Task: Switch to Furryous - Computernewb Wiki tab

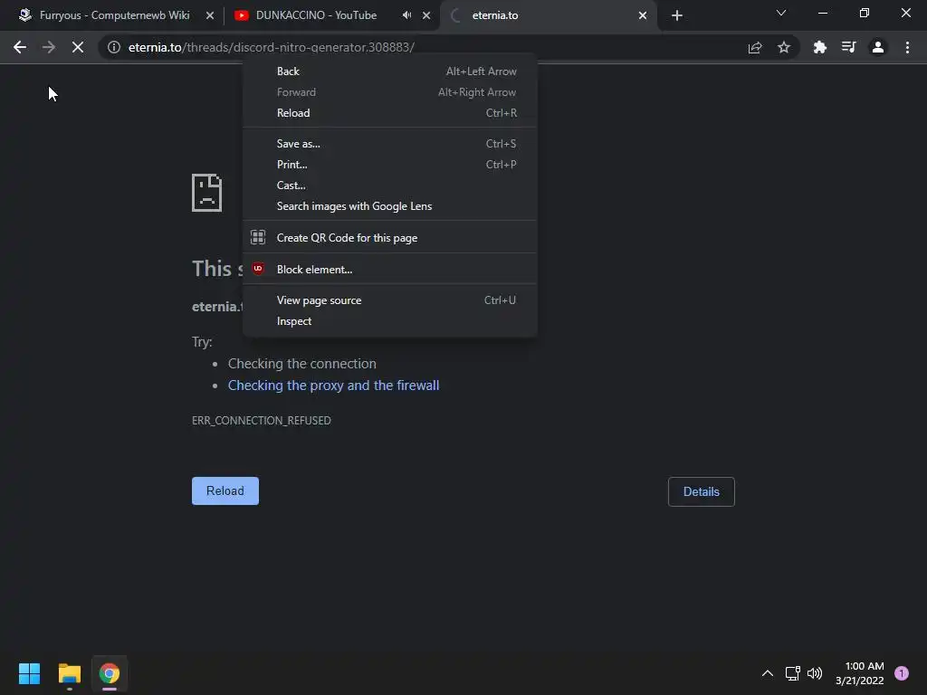Action: click(114, 15)
